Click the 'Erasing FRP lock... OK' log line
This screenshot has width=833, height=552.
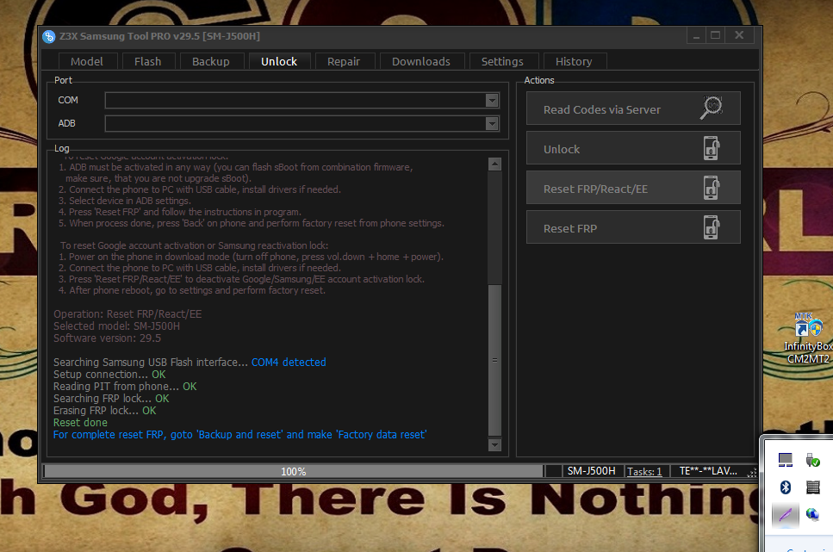pos(104,411)
